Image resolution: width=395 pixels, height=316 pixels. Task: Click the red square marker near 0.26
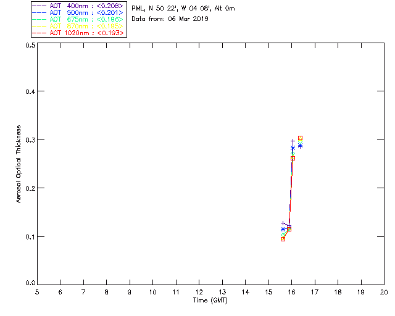tap(293, 158)
